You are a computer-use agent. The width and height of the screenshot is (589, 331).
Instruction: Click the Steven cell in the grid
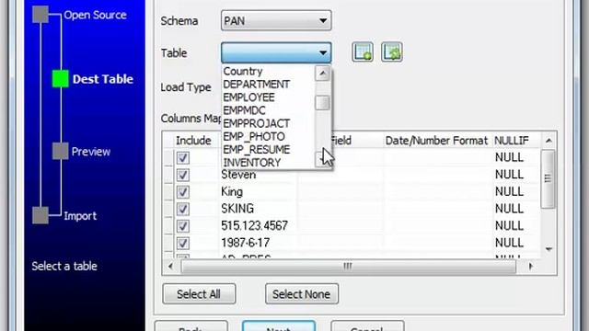238,175
